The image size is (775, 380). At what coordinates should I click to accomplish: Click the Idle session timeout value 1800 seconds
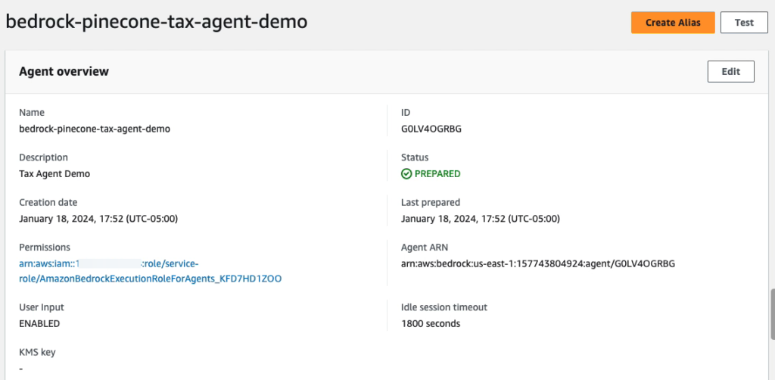pyautogui.click(x=431, y=324)
